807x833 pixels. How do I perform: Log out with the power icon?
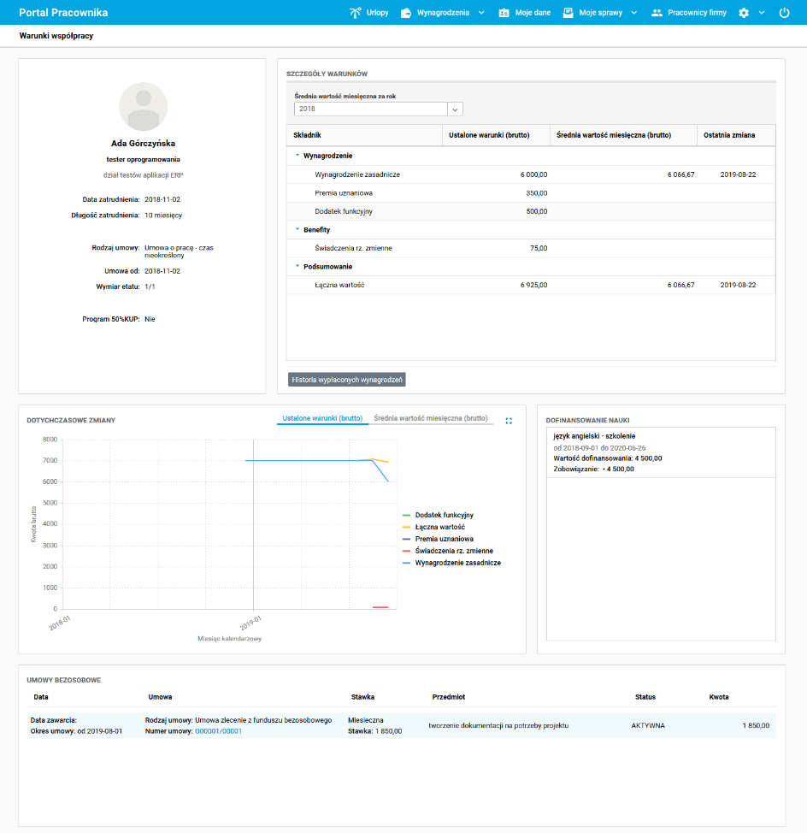(784, 13)
